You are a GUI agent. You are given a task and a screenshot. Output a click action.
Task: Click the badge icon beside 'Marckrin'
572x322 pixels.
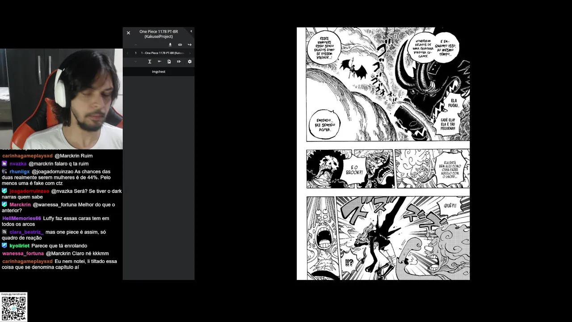(4, 204)
